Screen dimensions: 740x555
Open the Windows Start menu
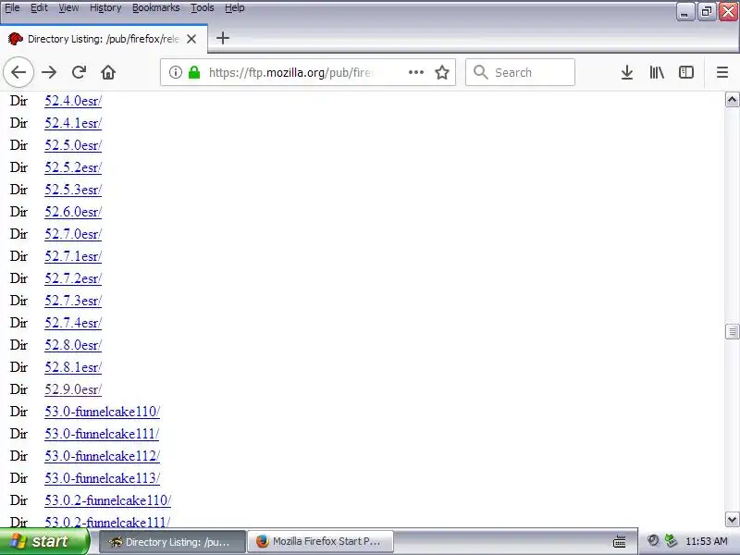(44, 541)
